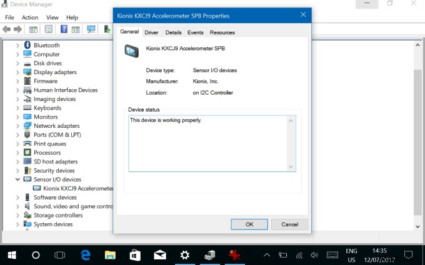Select the General tab
Image resolution: width=425 pixels, height=265 pixels.
click(129, 32)
